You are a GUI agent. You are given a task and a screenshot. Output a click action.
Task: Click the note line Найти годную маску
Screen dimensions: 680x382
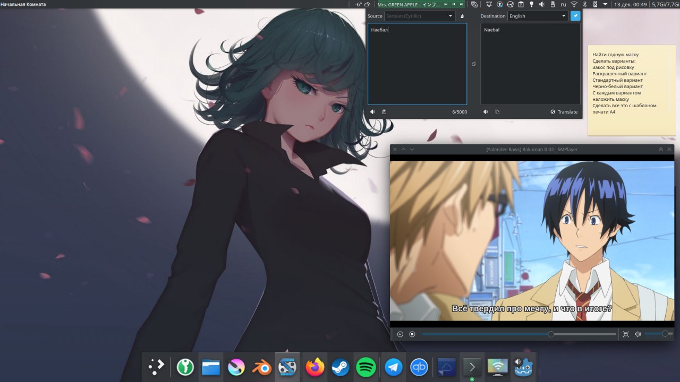(x=615, y=55)
